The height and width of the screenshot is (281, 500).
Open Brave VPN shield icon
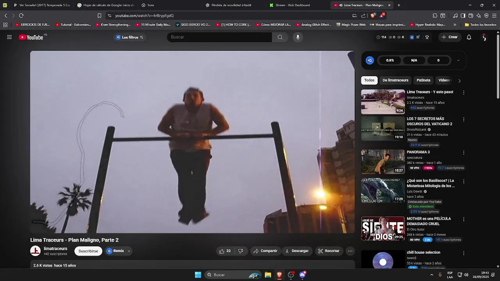486,16
